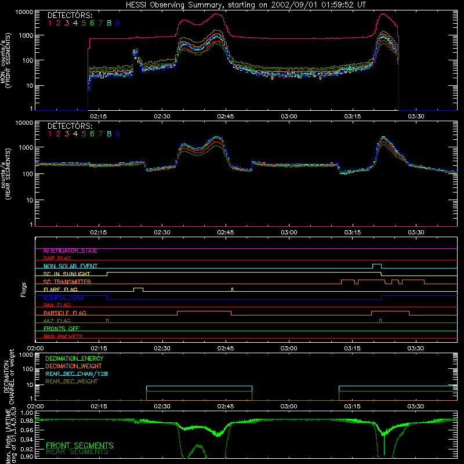The image size is (464, 464).
Task: Click the DECIMATION_WEIGHT legend entry
Action: [74, 367]
